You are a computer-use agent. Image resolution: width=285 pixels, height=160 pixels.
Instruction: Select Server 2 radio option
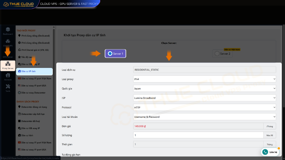tap(222, 54)
